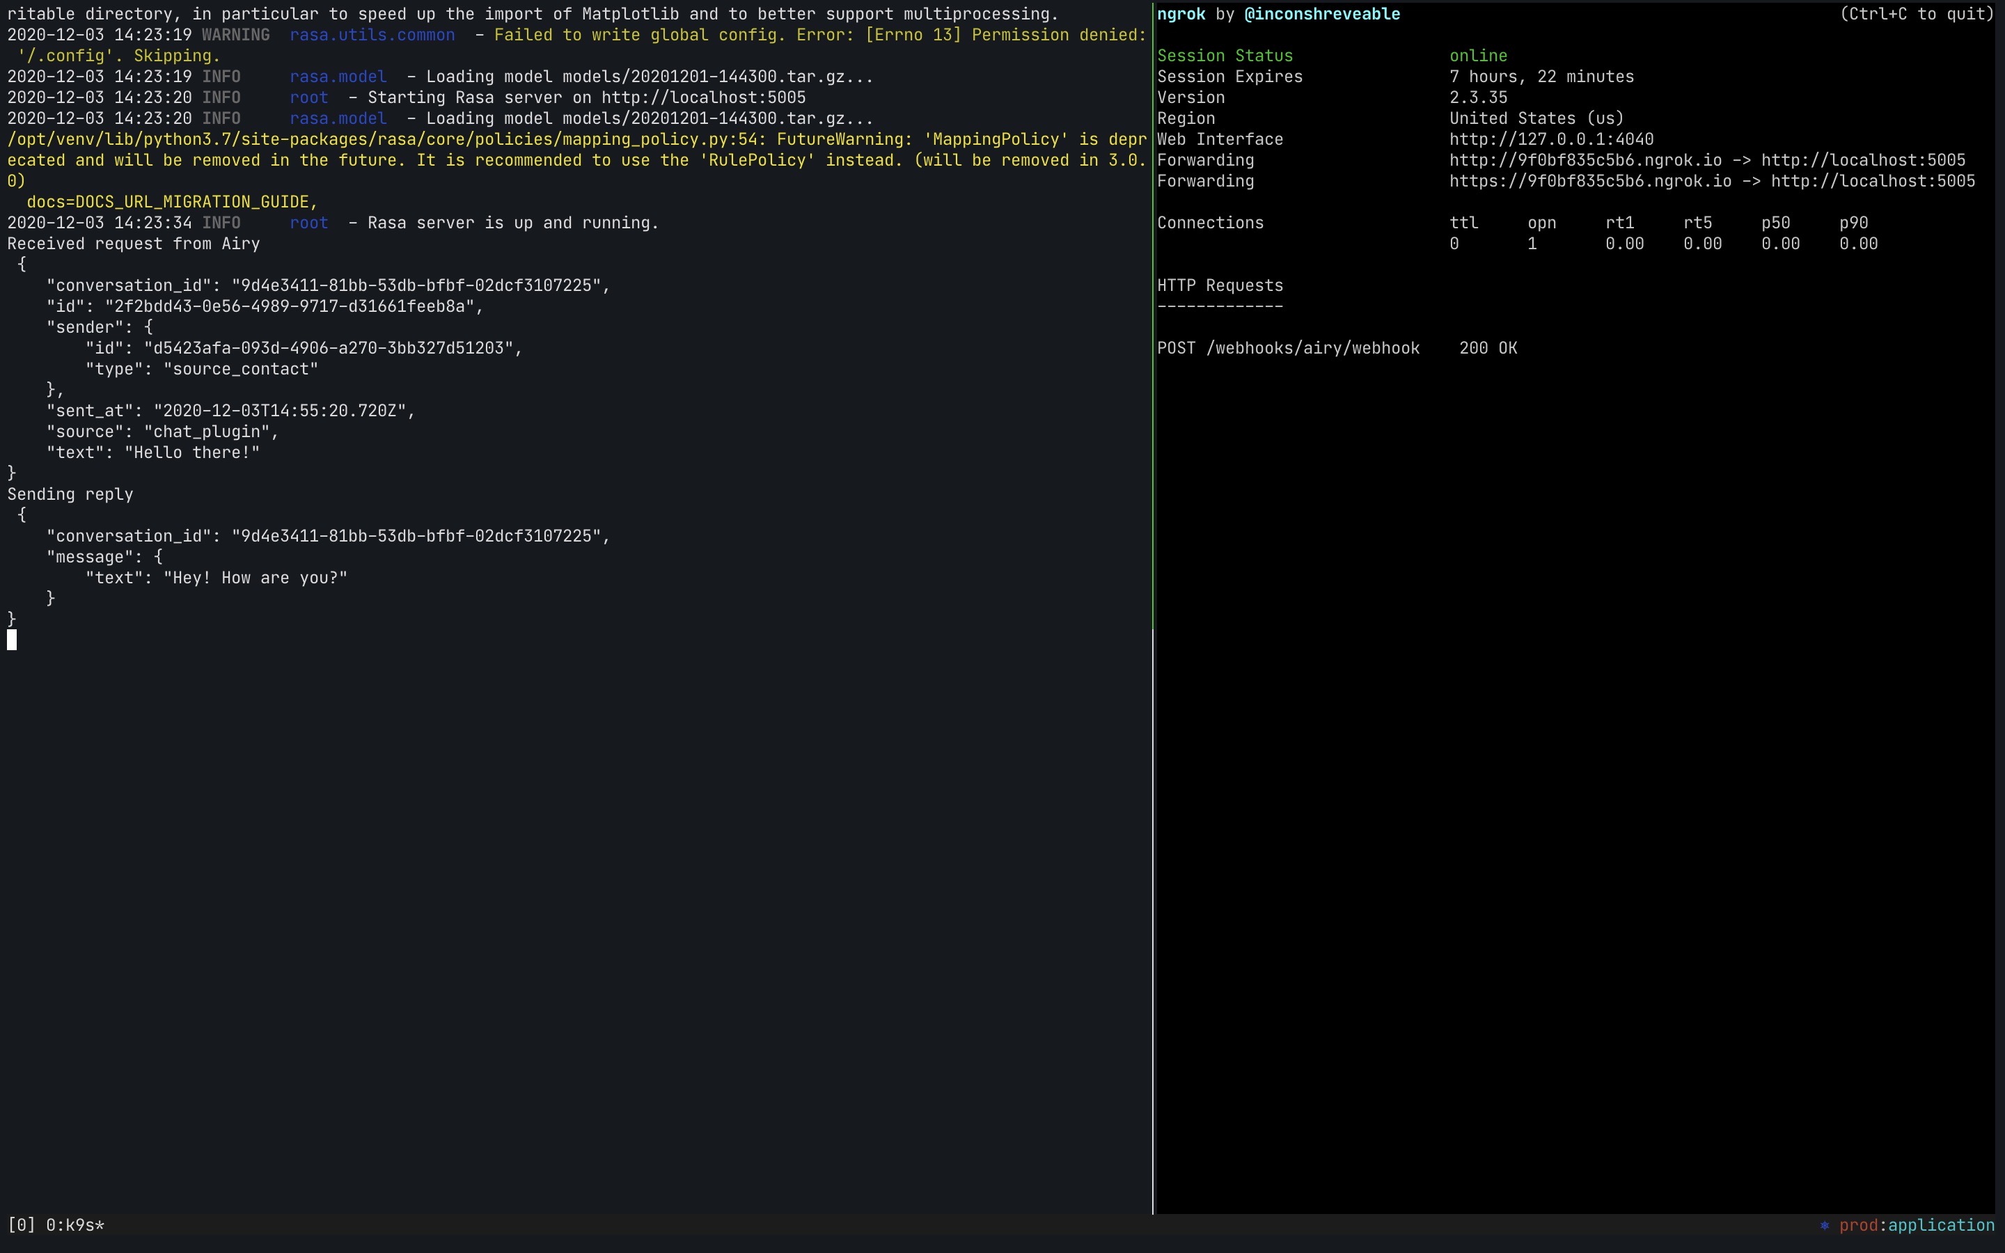The image size is (2005, 1253).
Task: Click the prod:application context label
Action: (1917, 1226)
